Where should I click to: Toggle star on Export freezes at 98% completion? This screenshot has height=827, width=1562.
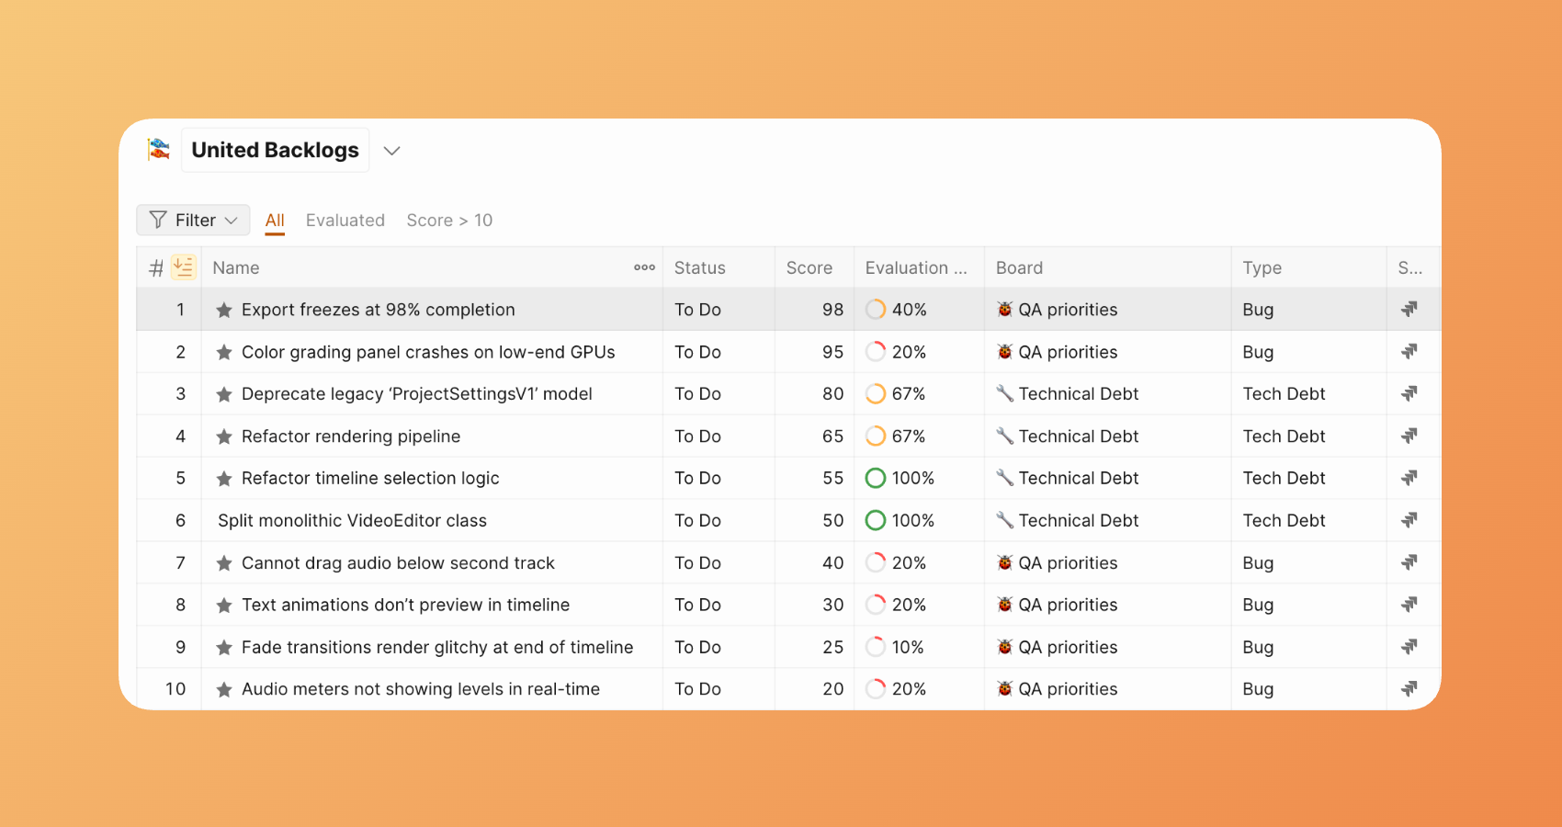[x=224, y=311]
